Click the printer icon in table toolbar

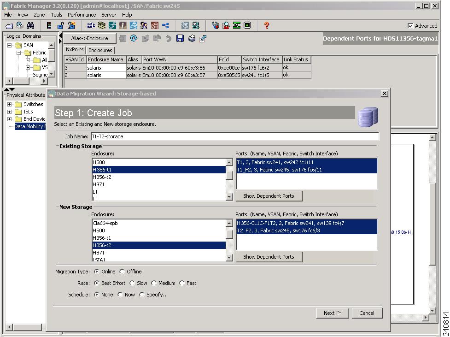pos(192,38)
